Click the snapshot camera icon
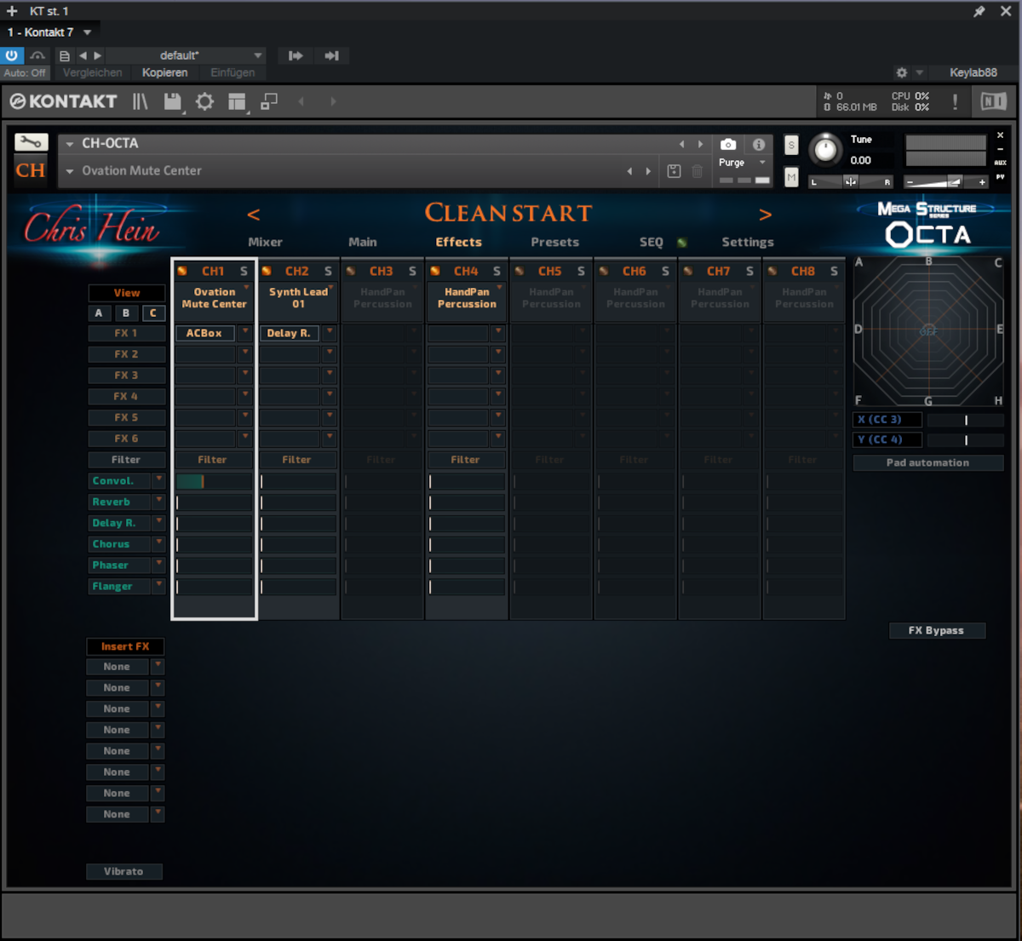The image size is (1022, 941). pyautogui.click(x=728, y=144)
